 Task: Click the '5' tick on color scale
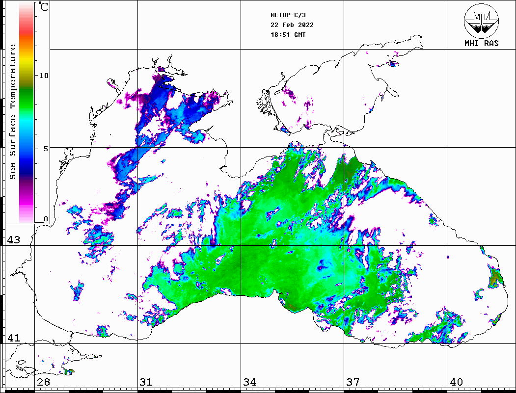pyautogui.click(x=46, y=149)
